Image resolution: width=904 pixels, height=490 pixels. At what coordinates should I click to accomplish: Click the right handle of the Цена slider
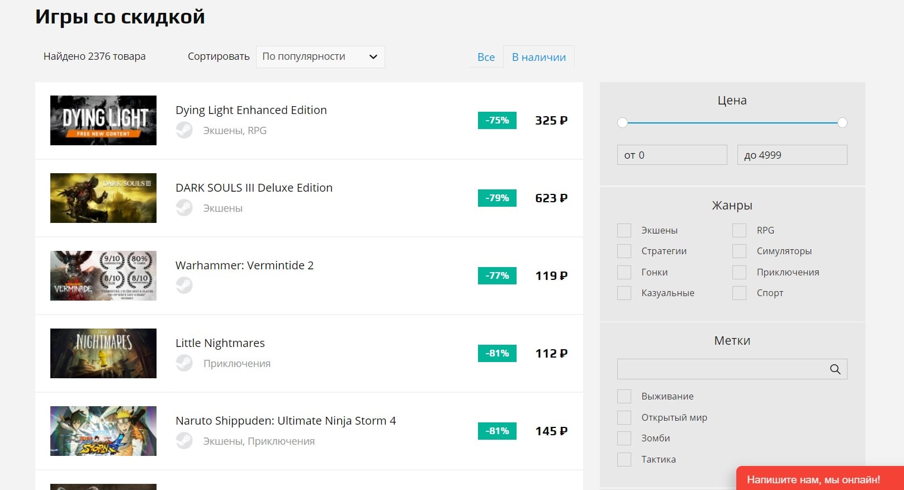pyautogui.click(x=843, y=122)
